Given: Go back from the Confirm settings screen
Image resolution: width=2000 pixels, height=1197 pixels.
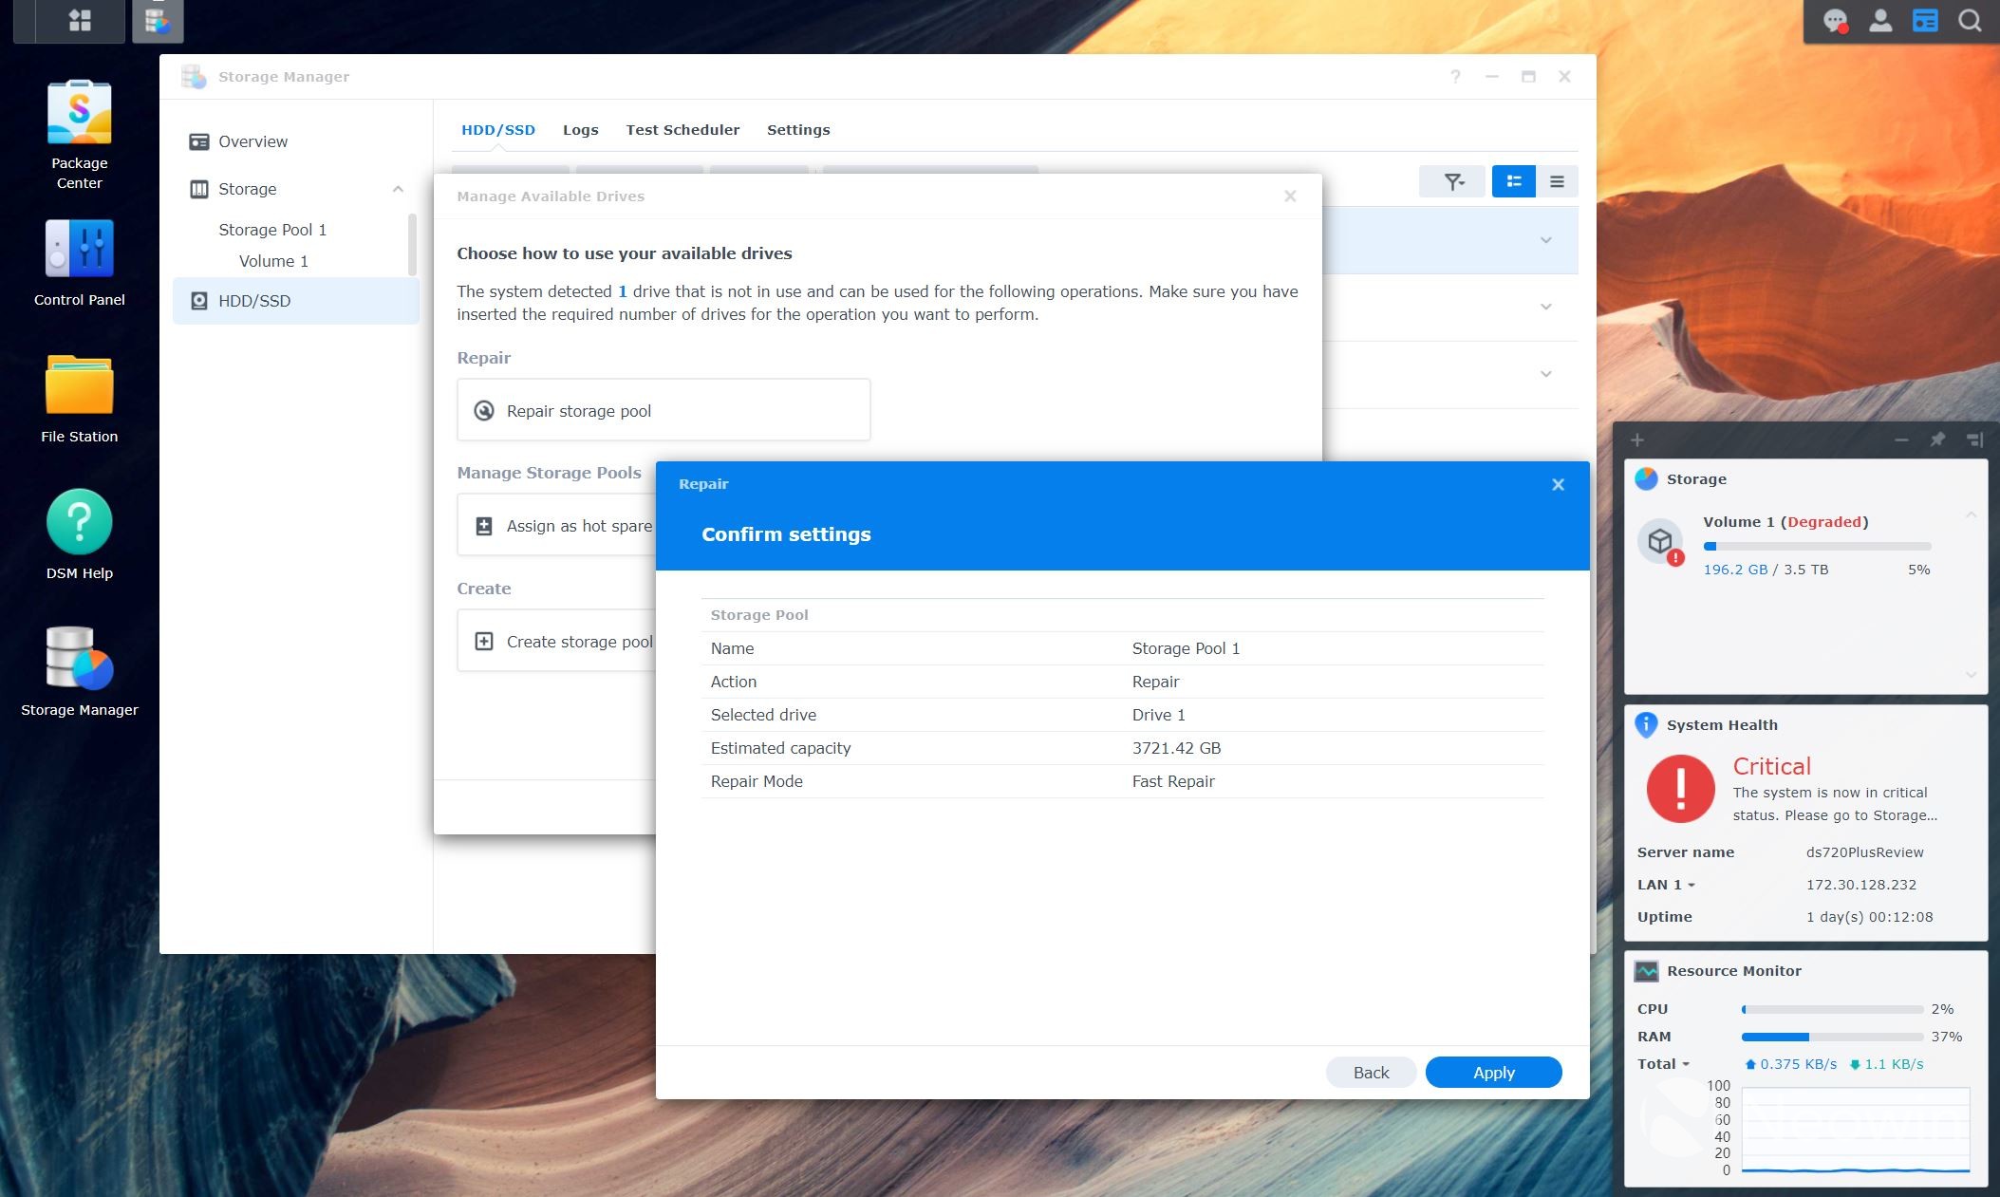Looking at the screenshot, I should tap(1371, 1072).
